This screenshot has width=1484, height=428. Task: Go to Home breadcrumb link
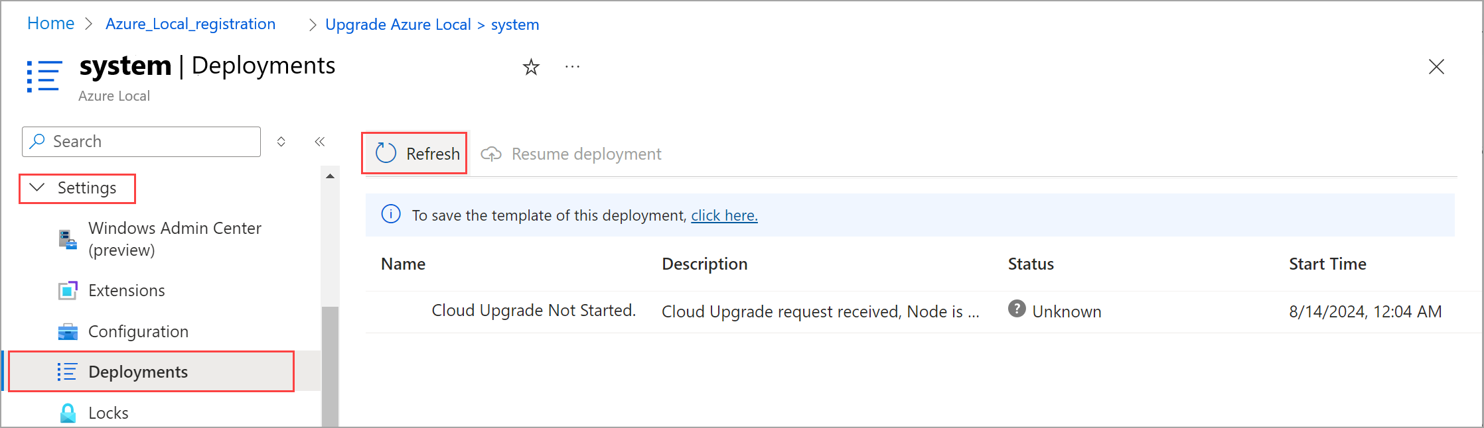50,24
